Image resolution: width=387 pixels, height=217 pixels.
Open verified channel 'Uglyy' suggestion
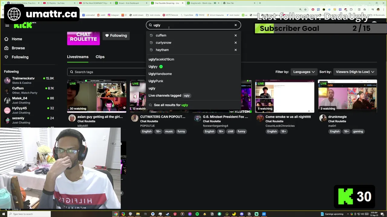[x=155, y=67]
